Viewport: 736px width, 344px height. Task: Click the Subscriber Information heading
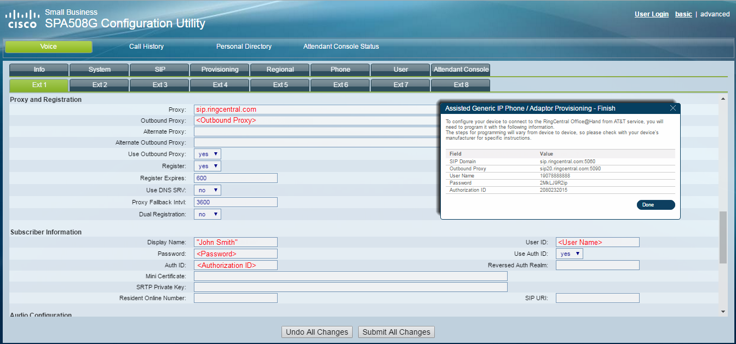(x=46, y=232)
